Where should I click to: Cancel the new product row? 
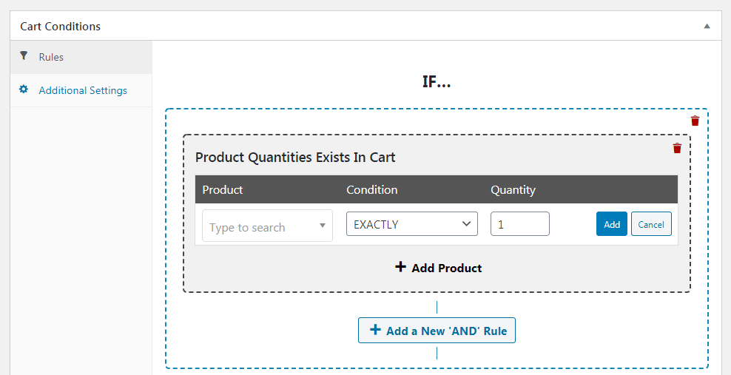651,224
